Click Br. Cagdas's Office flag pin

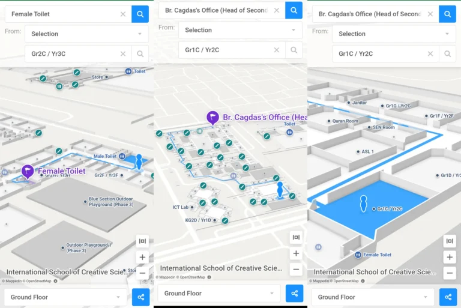tap(212, 117)
